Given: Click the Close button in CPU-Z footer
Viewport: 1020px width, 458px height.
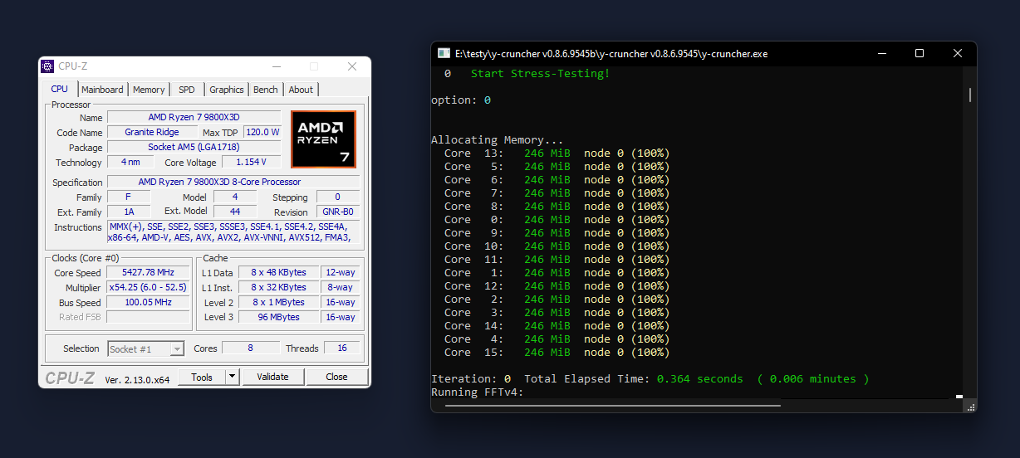Looking at the screenshot, I should click(336, 377).
